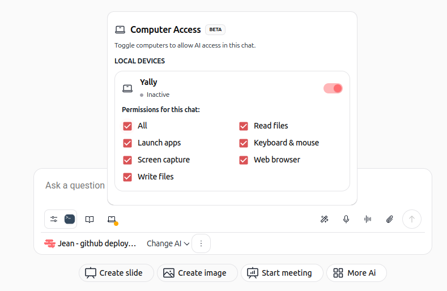The width and height of the screenshot is (447, 291).
Task: Uncheck the Web browser permission
Action: tap(244, 160)
